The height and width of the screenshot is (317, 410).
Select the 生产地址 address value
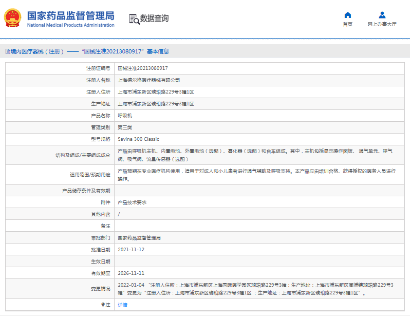(x=156, y=104)
